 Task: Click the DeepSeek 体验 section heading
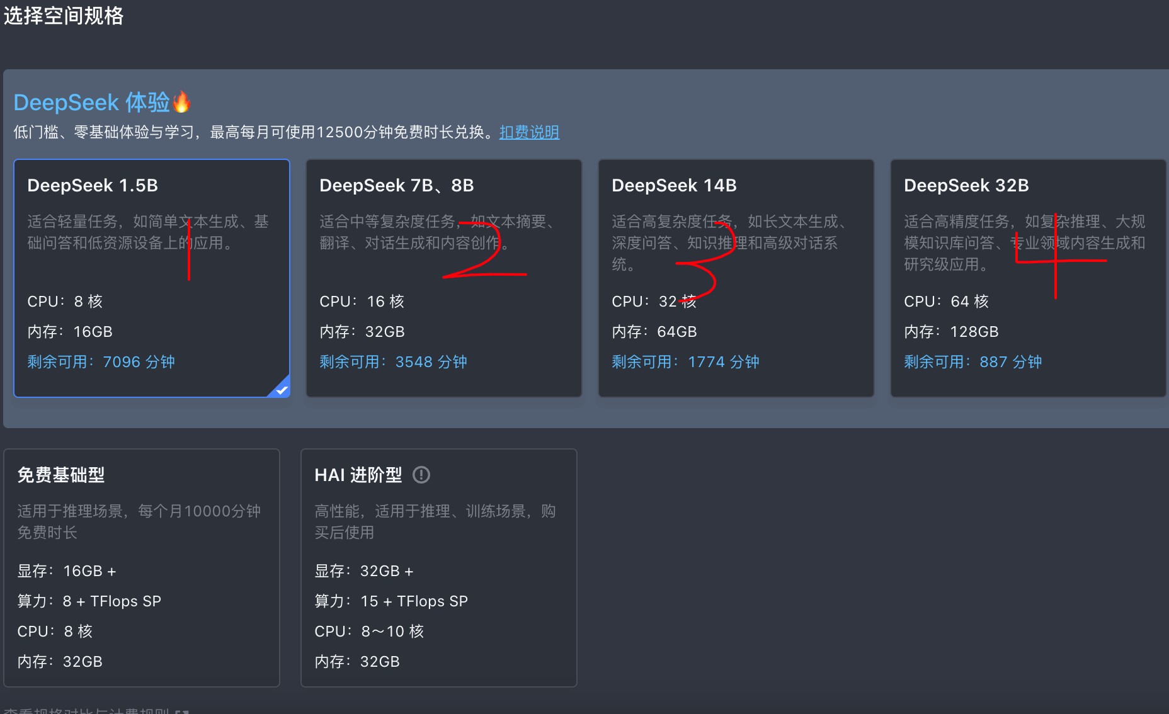(92, 102)
